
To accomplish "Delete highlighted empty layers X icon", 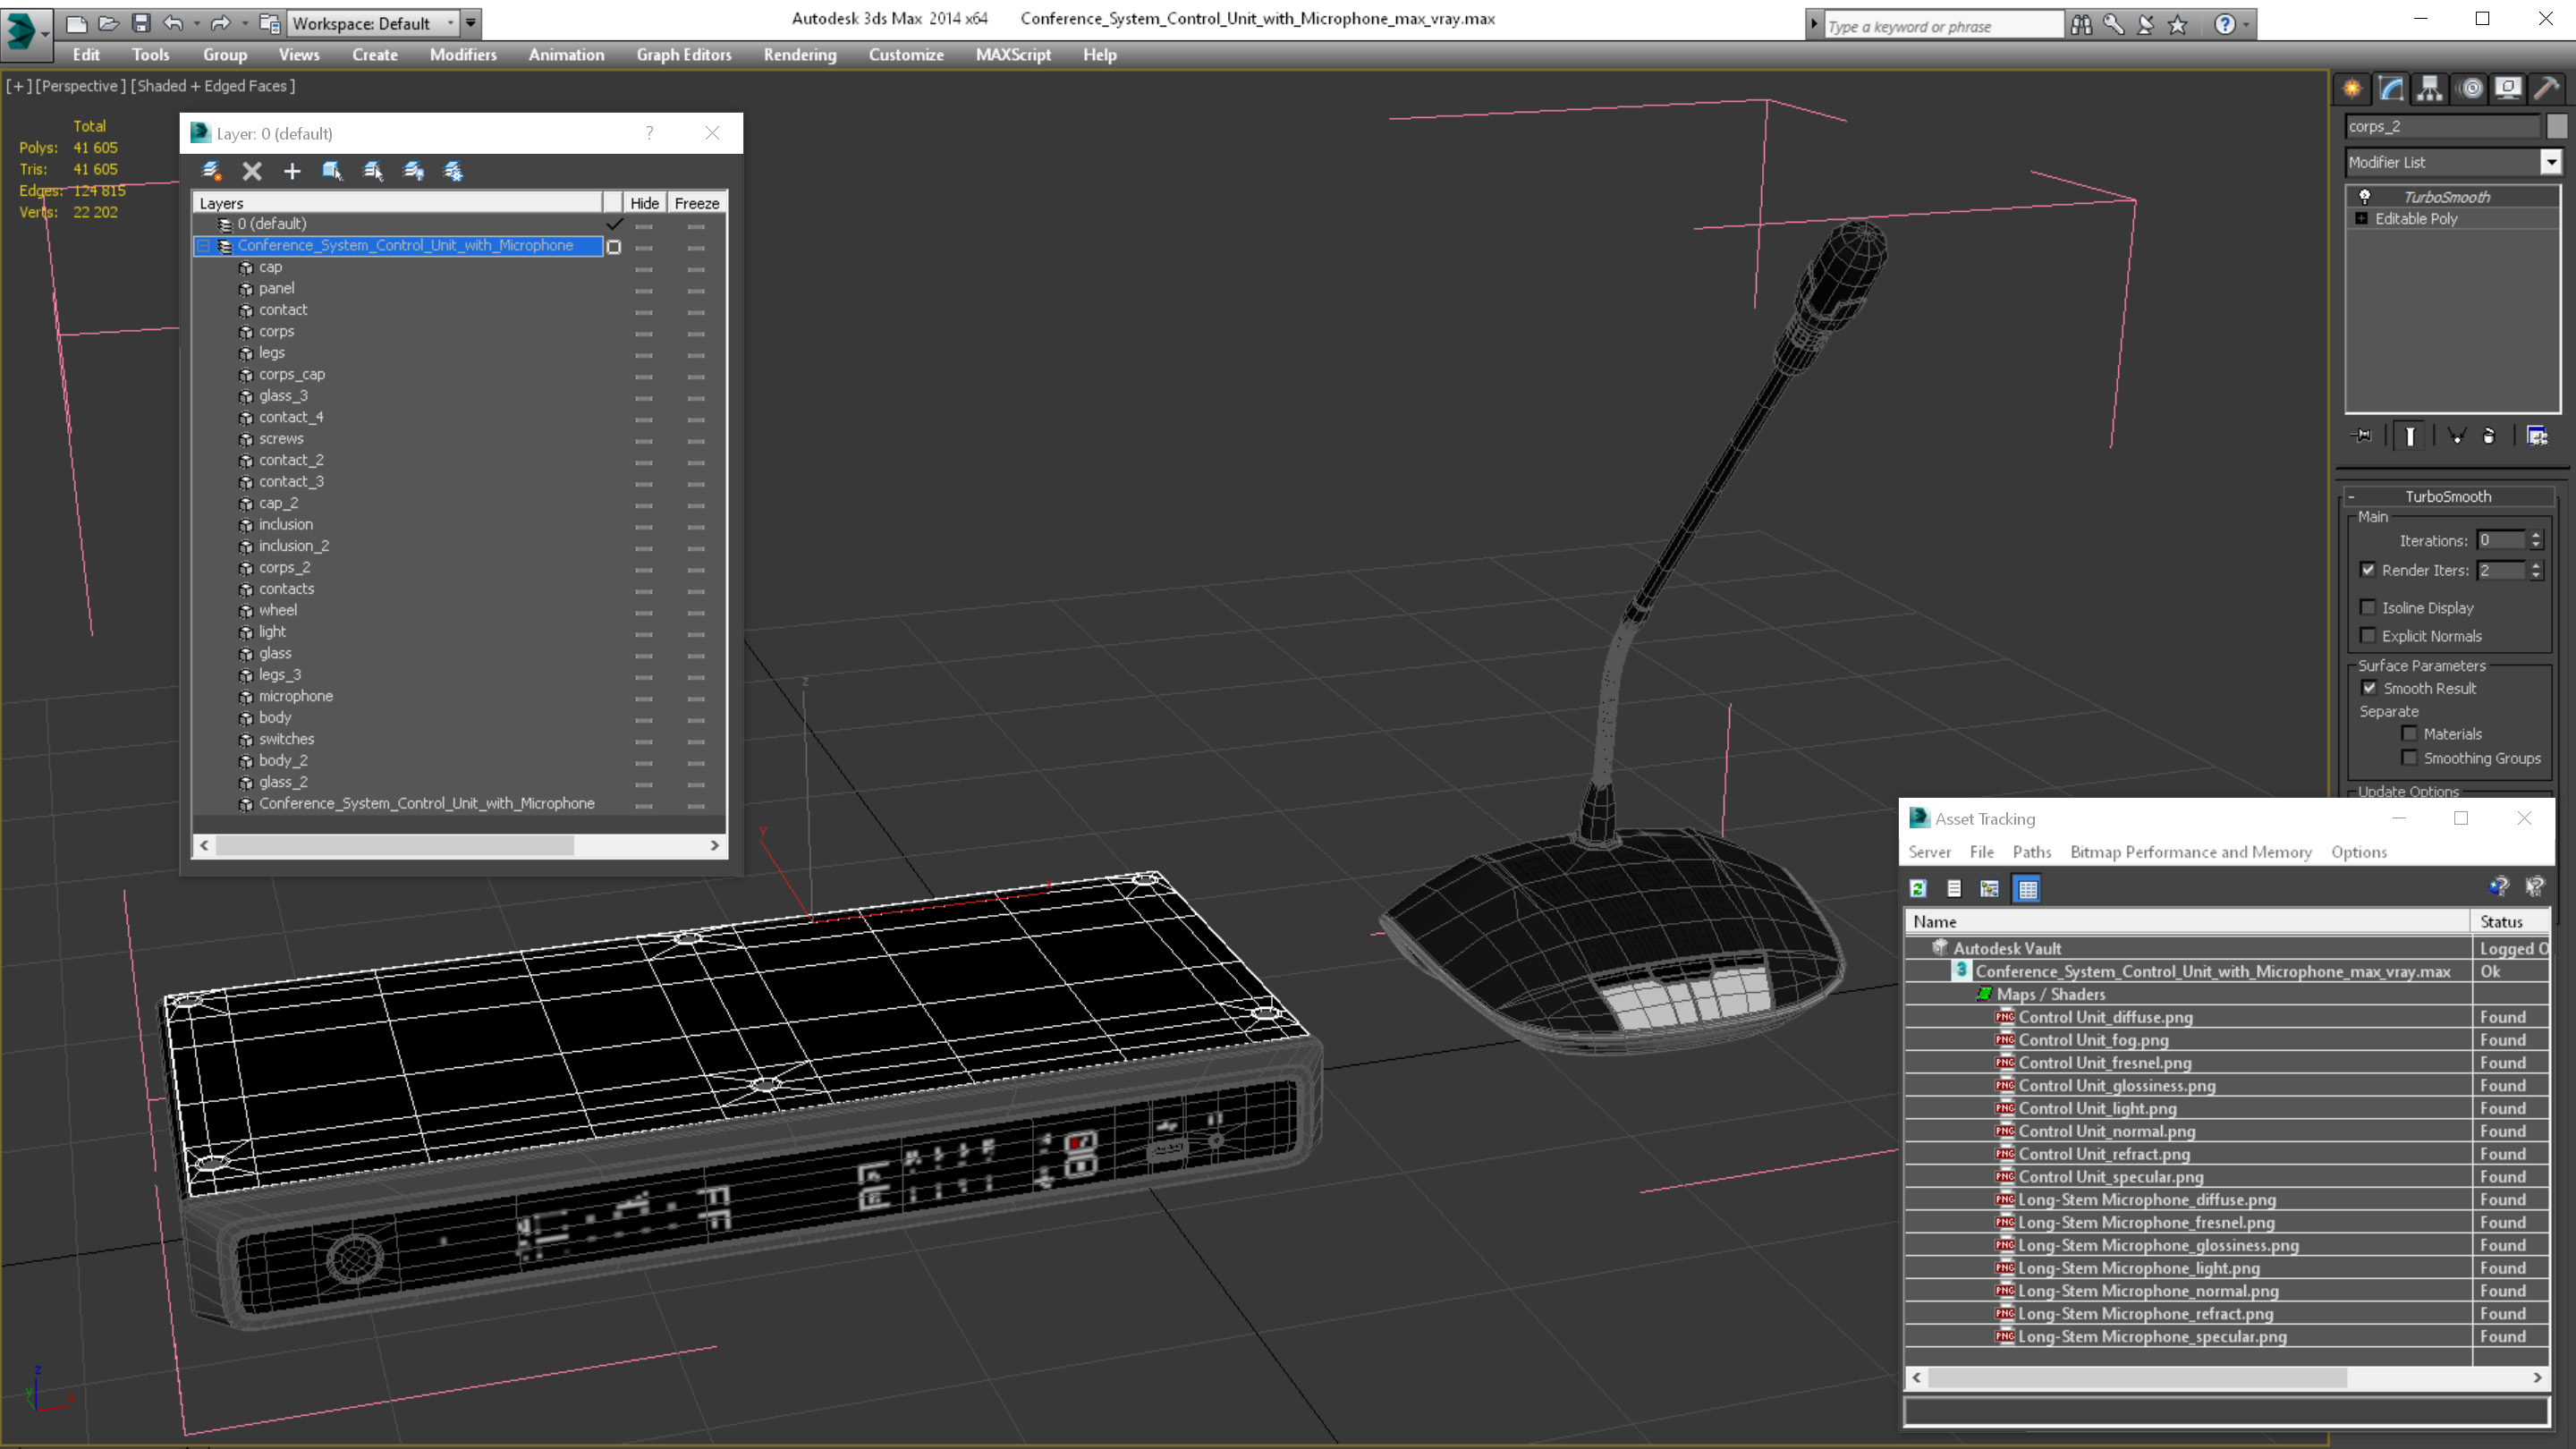I will (x=252, y=171).
